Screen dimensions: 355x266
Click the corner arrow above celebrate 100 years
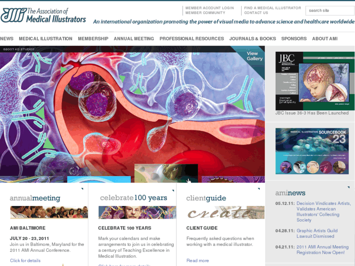click(173, 190)
